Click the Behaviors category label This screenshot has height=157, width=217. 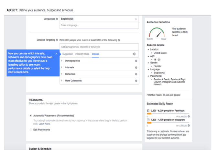(70, 74)
